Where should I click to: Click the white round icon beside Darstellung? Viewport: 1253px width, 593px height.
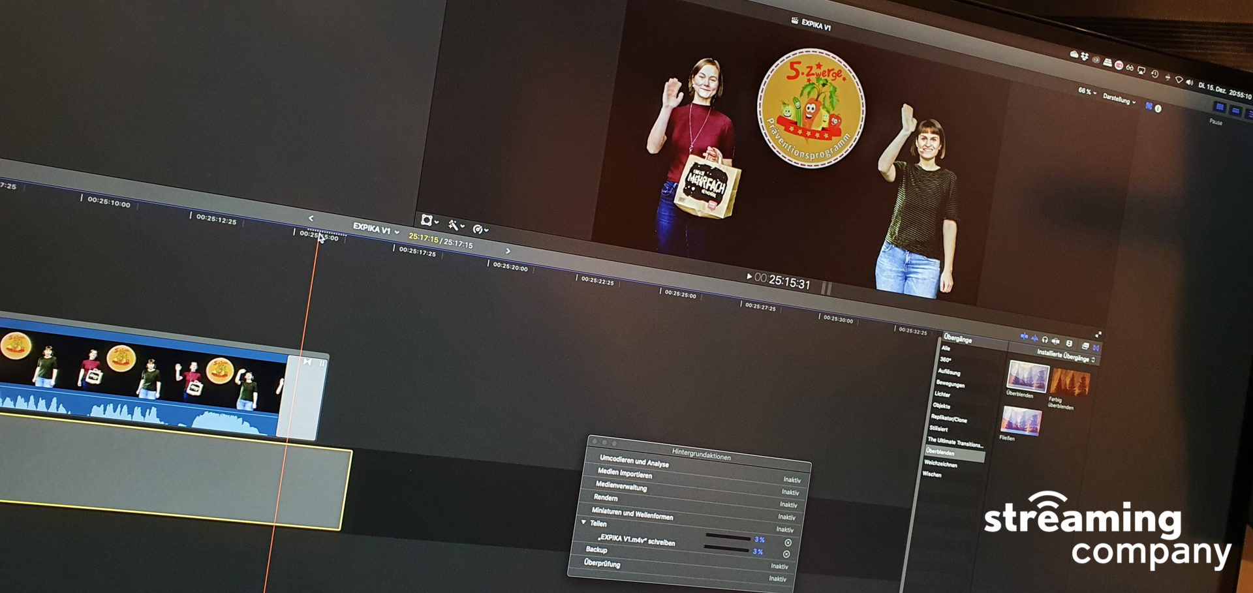point(1158,108)
